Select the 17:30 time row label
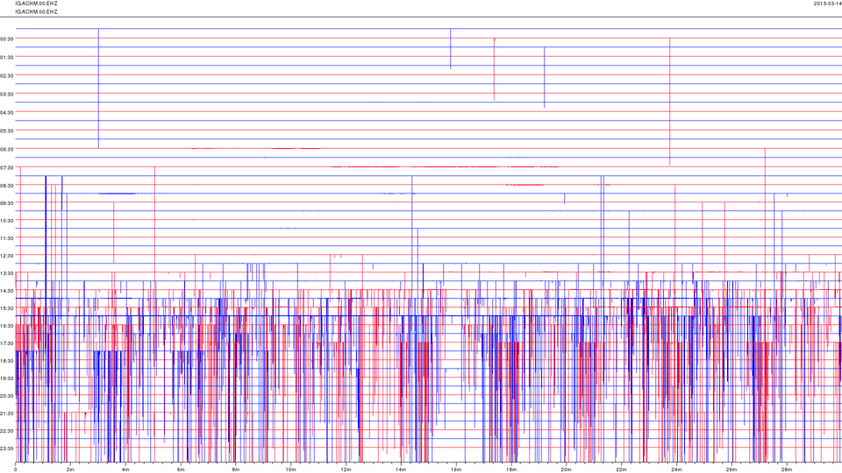 7,343
